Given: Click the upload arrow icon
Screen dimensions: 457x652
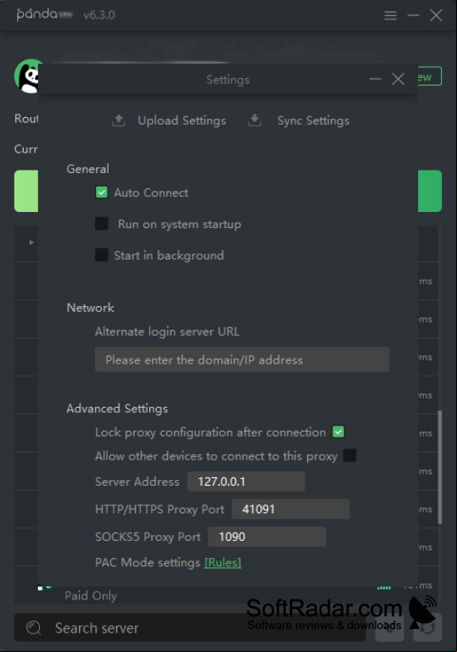Looking at the screenshot, I should [119, 120].
